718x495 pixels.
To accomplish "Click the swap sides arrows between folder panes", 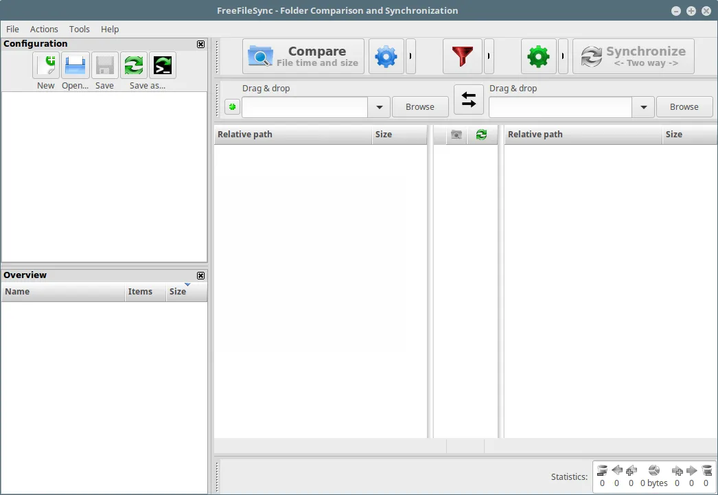I will 469,99.
